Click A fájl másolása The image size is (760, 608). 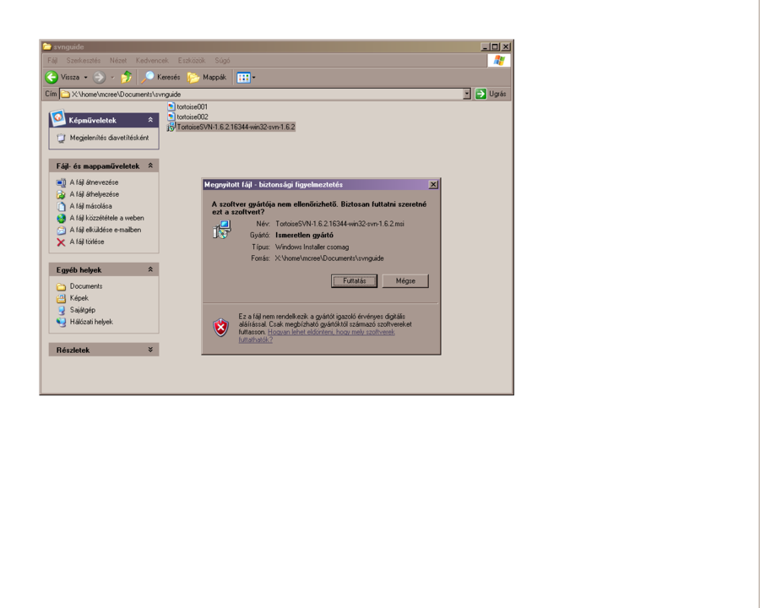(x=90, y=206)
